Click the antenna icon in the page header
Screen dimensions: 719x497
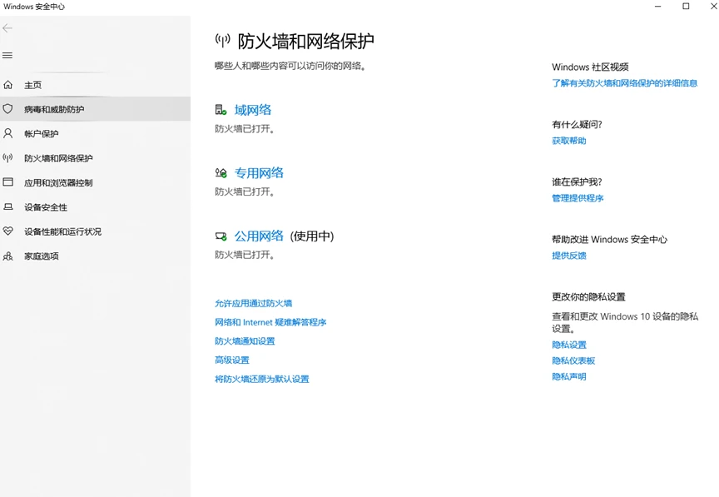(222, 41)
